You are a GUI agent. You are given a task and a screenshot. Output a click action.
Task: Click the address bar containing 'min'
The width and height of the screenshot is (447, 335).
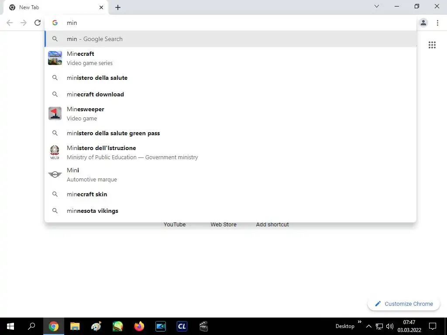(230, 23)
